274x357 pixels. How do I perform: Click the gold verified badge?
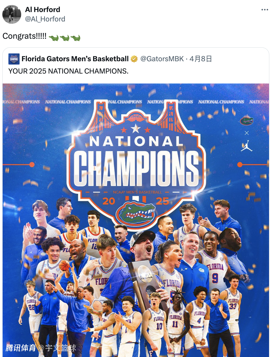coord(134,59)
